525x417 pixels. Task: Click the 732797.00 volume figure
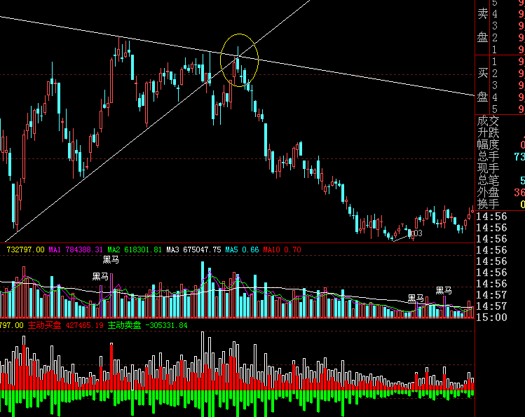coord(25,249)
